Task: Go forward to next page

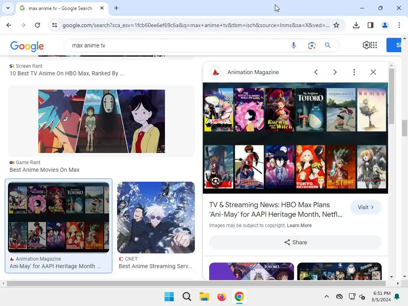Action: click(23, 25)
